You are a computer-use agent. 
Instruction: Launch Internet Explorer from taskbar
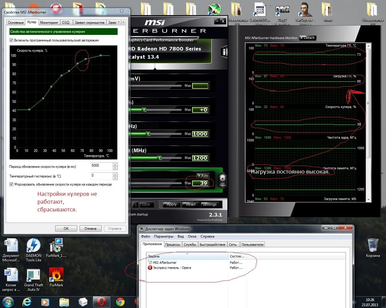tap(27, 302)
